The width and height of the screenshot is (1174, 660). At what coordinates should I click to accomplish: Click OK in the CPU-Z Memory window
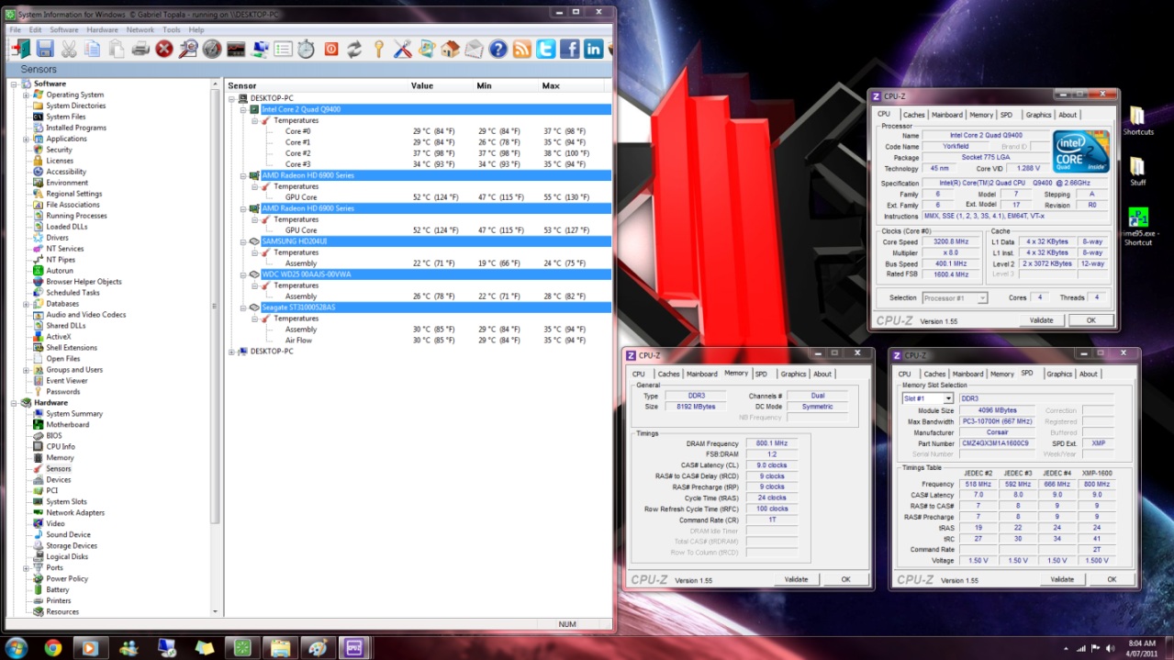(845, 579)
